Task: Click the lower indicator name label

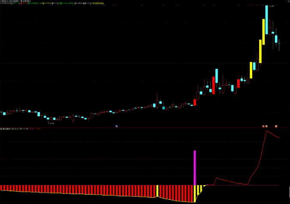Action: (11, 129)
